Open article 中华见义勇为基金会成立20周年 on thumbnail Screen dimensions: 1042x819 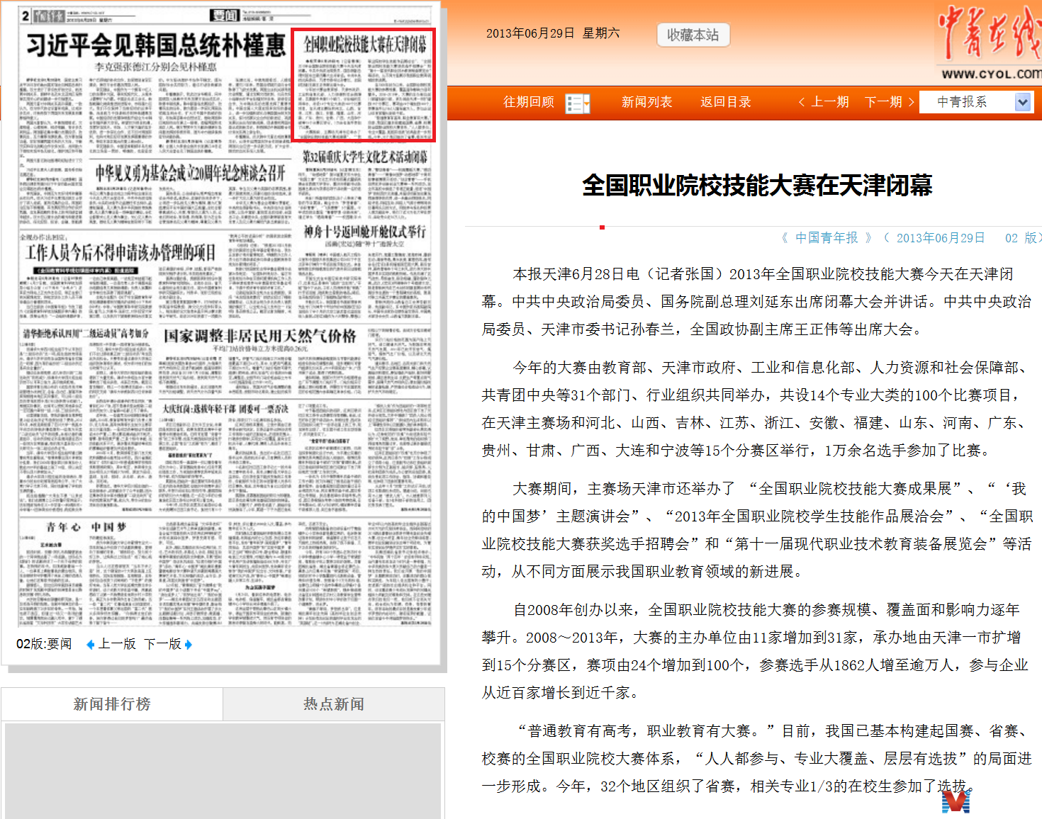(x=191, y=172)
